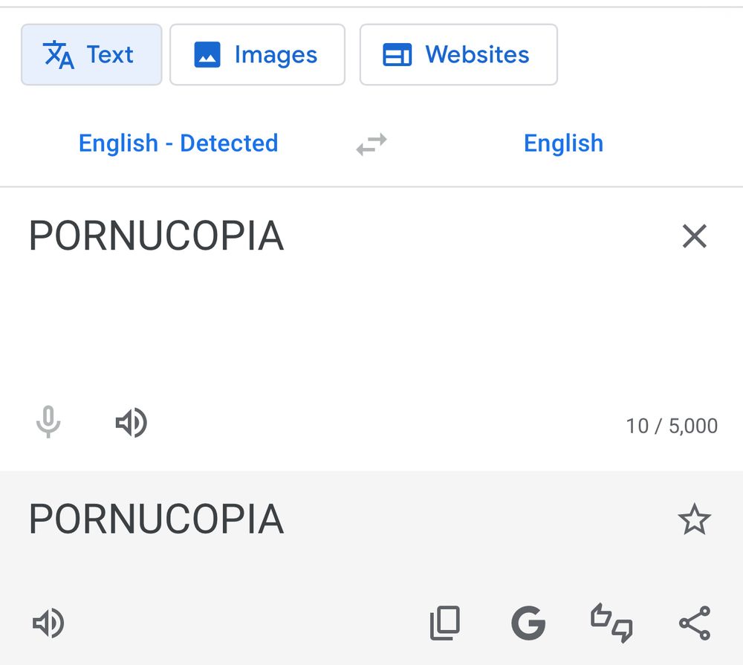Start voice input with the microphone
743x665 pixels.
click(48, 424)
